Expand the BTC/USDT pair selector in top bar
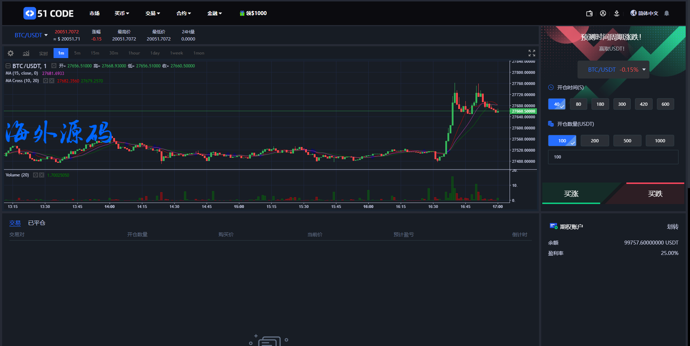 [x=31, y=35]
